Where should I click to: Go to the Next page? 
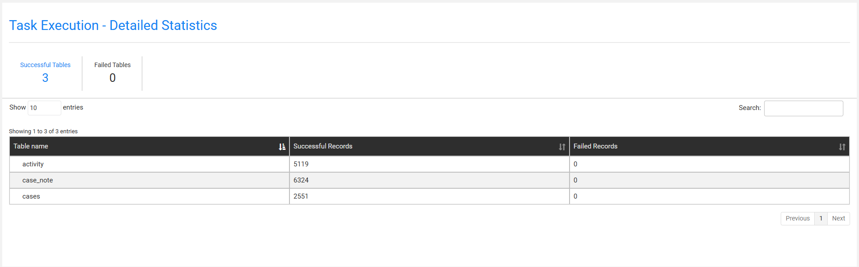pyautogui.click(x=838, y=218)
